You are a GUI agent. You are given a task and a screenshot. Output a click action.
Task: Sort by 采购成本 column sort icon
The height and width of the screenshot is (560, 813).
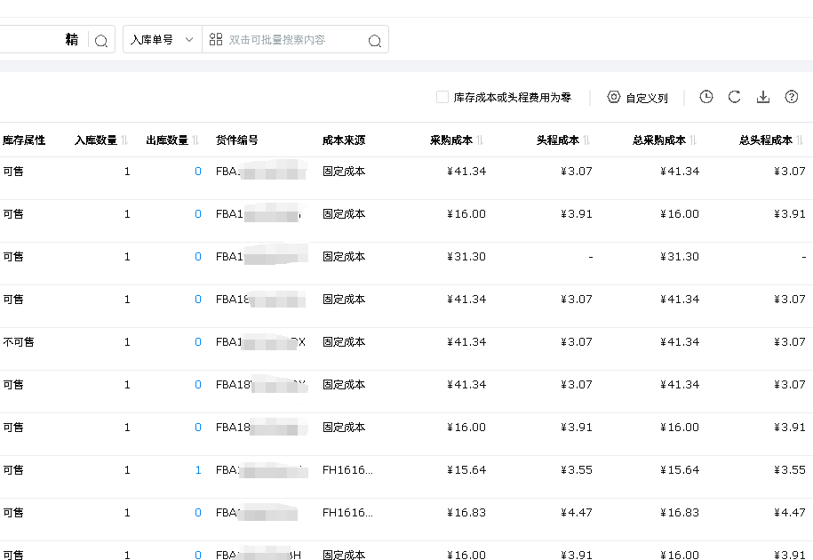coord(481,140)
